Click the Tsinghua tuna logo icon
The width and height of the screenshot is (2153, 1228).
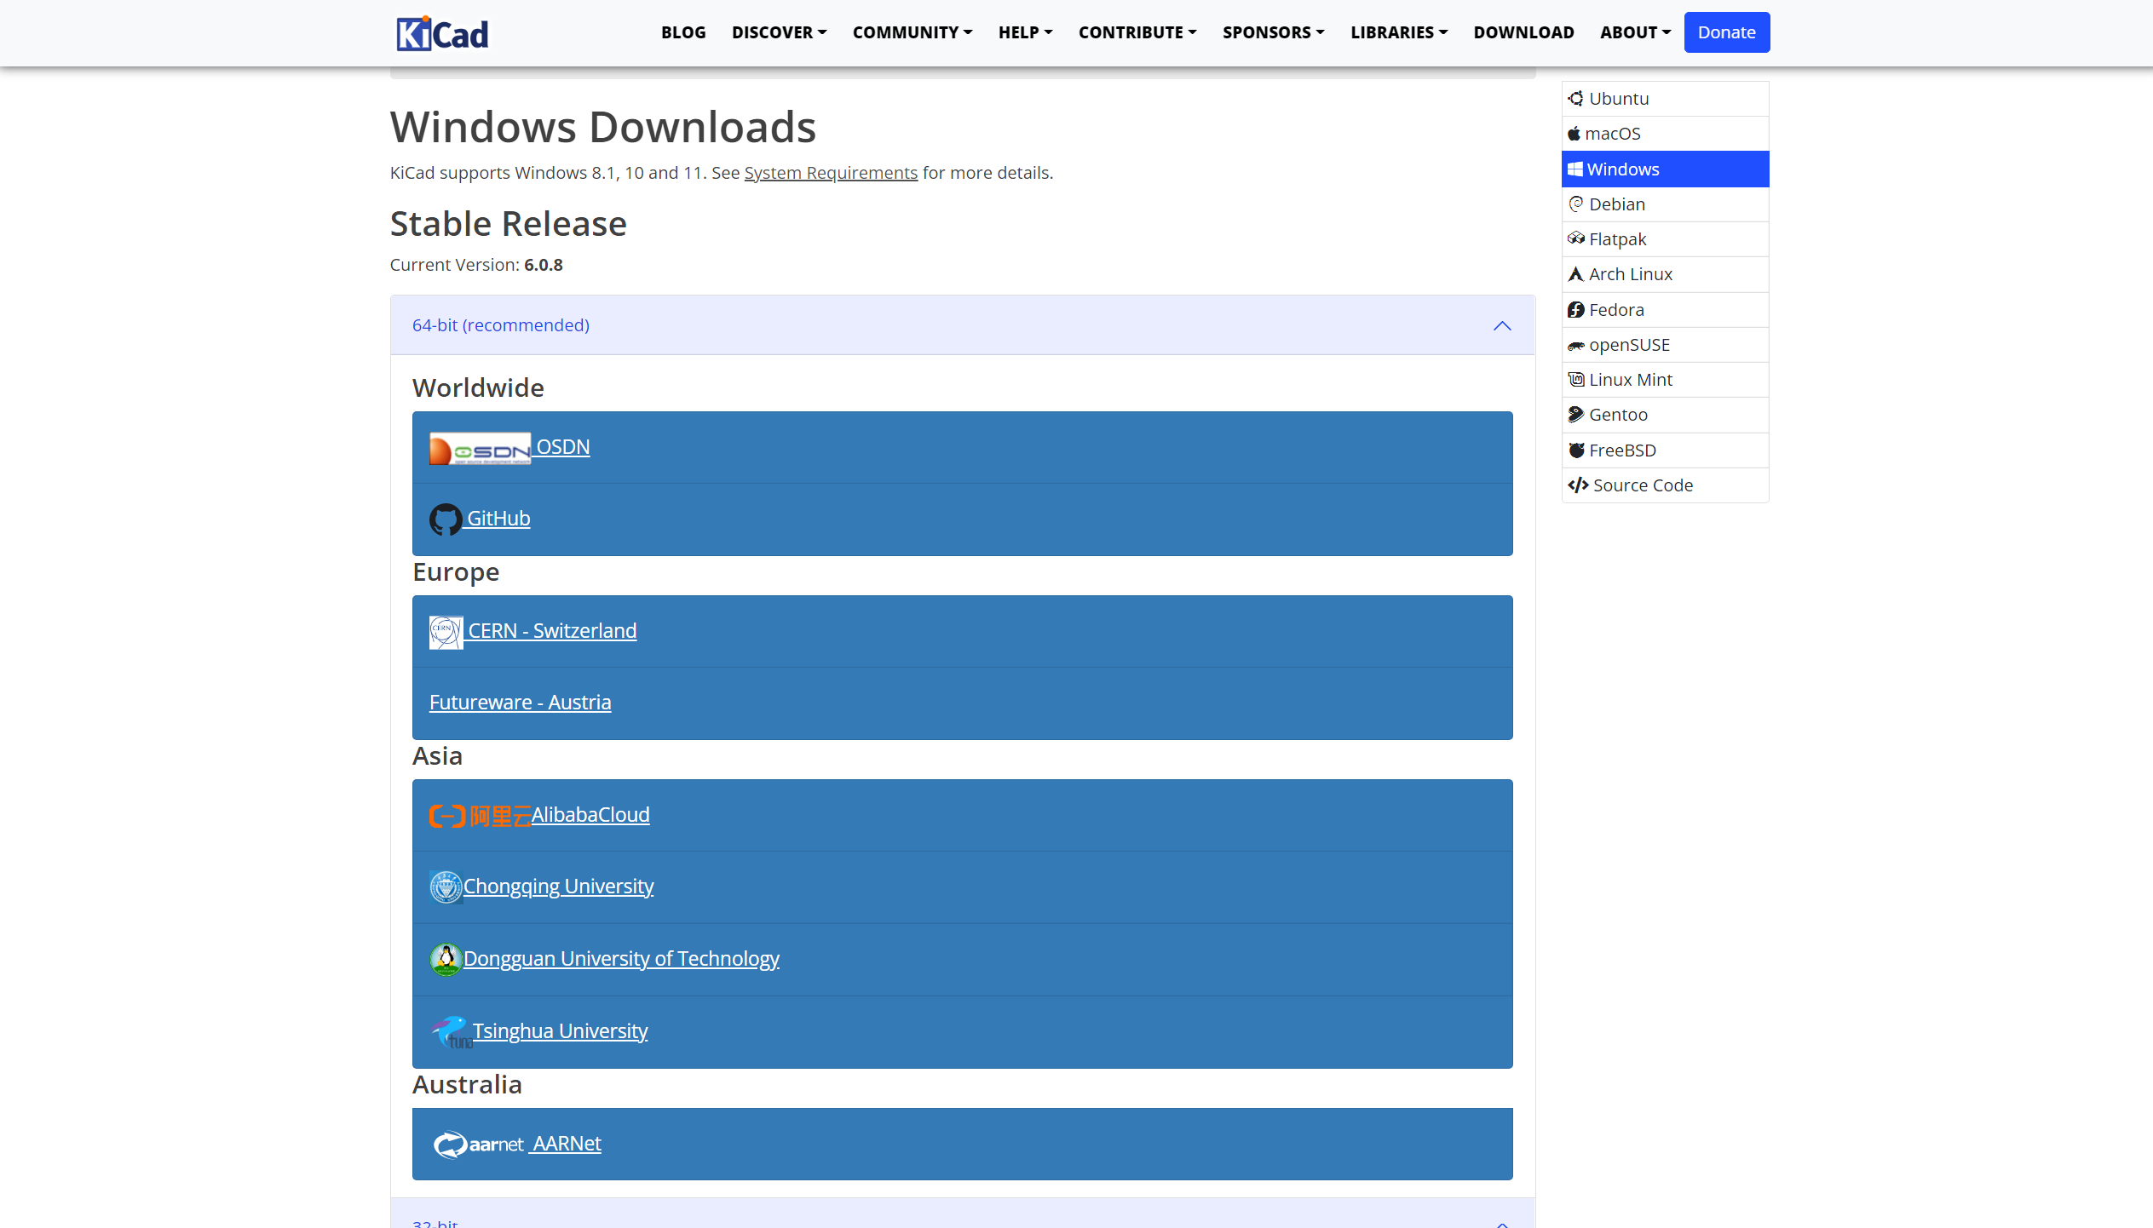click(x=451, y=1032)
